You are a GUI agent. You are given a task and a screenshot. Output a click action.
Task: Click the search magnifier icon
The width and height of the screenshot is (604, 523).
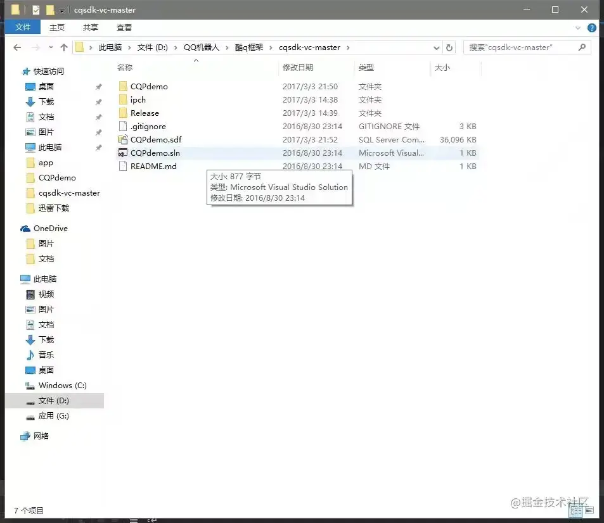point(582,47)
